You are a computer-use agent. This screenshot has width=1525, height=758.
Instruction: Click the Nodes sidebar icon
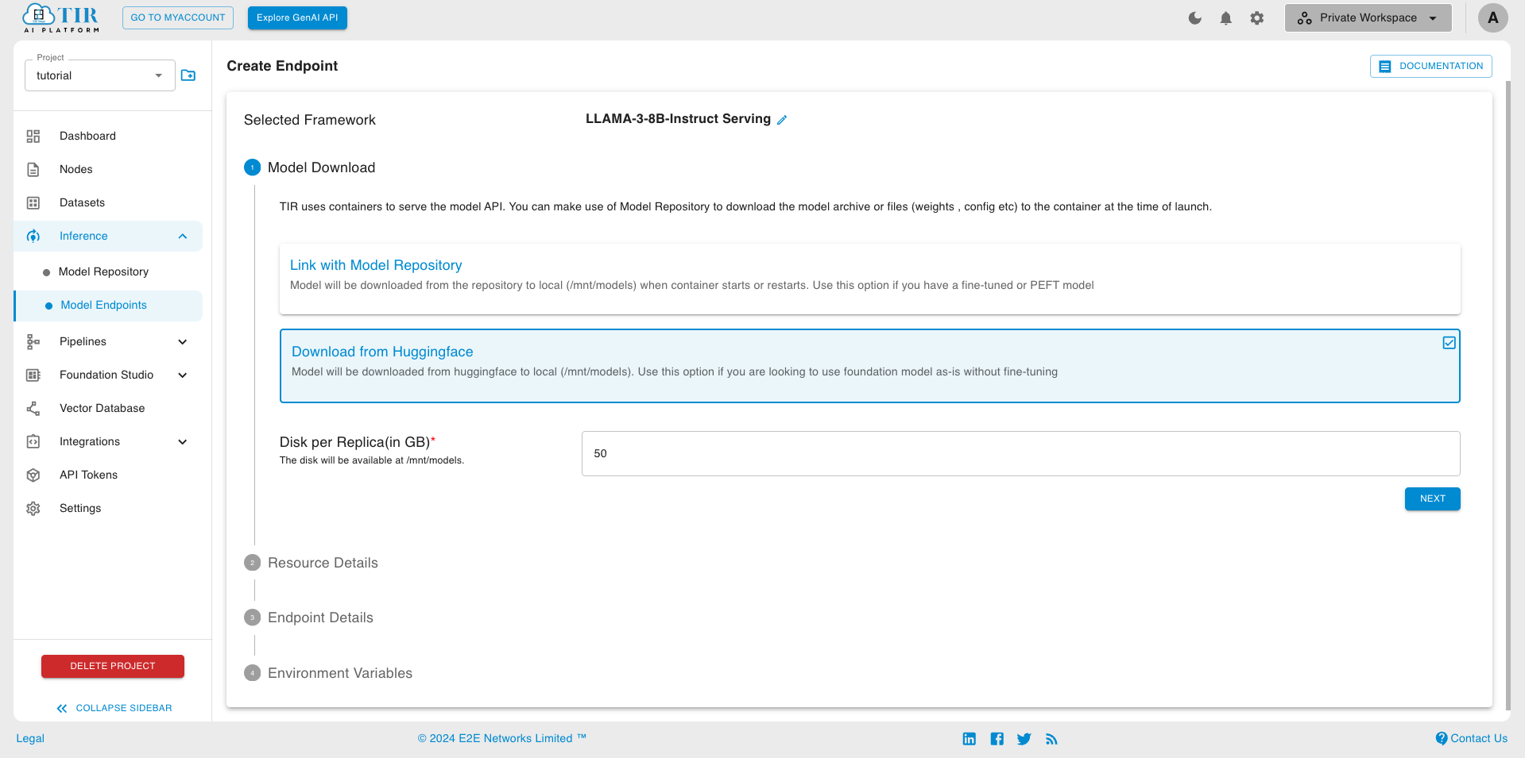pos(33,170)
